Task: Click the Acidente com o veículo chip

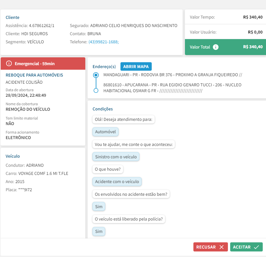Action: click(x=117, y=182)
